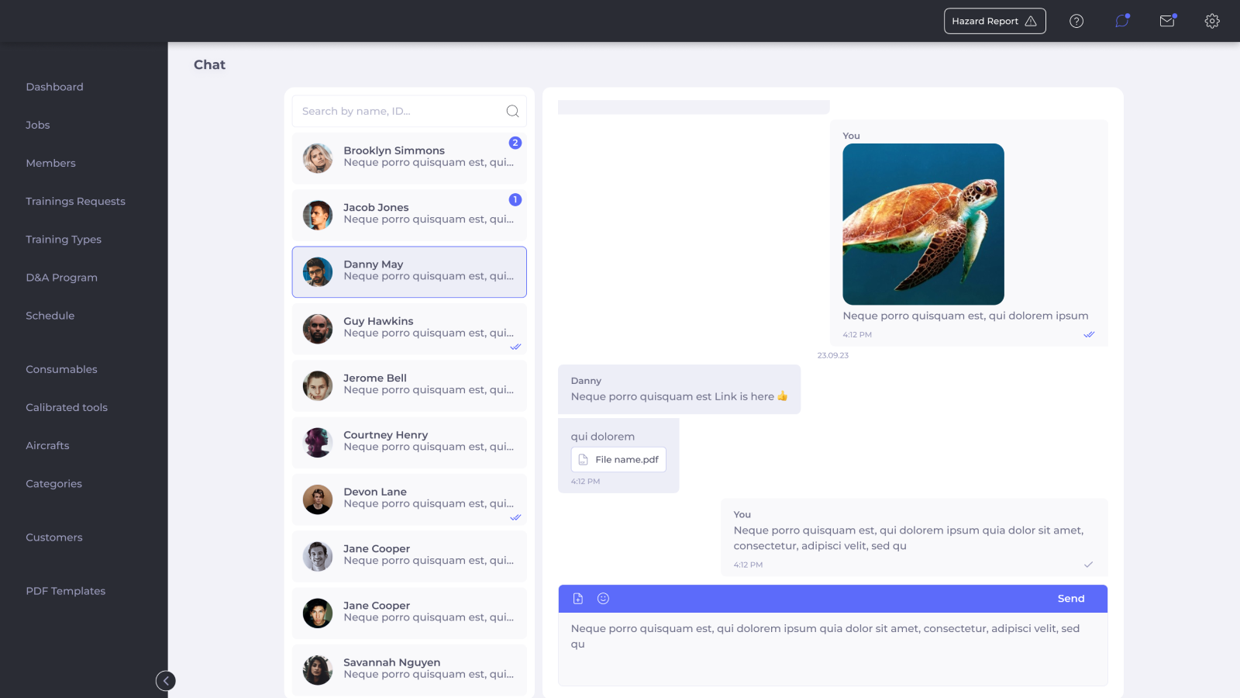This screenshot has height=698, width=1240.
Task: Open the Dashboard menu item
Action: [54, 87]
